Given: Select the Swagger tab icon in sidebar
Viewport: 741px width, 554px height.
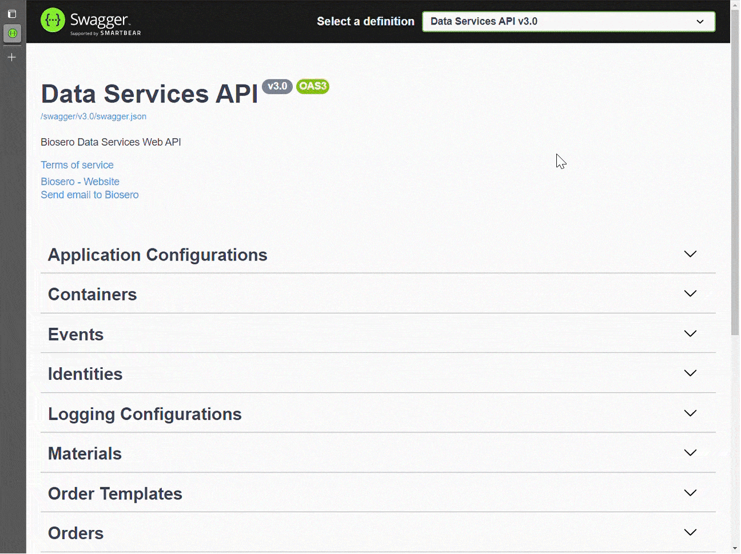Looking at the screenshot, I should click(x=13, y=33).
